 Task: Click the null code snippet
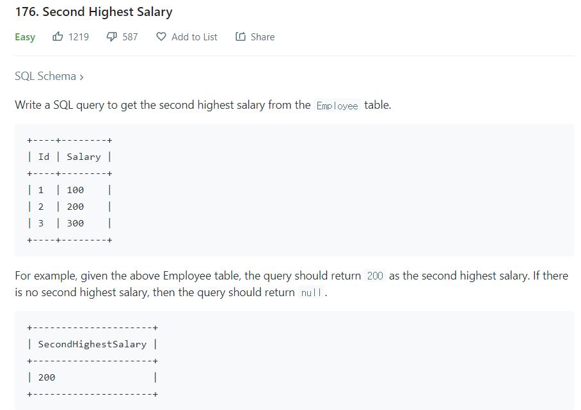pos(312,292)
